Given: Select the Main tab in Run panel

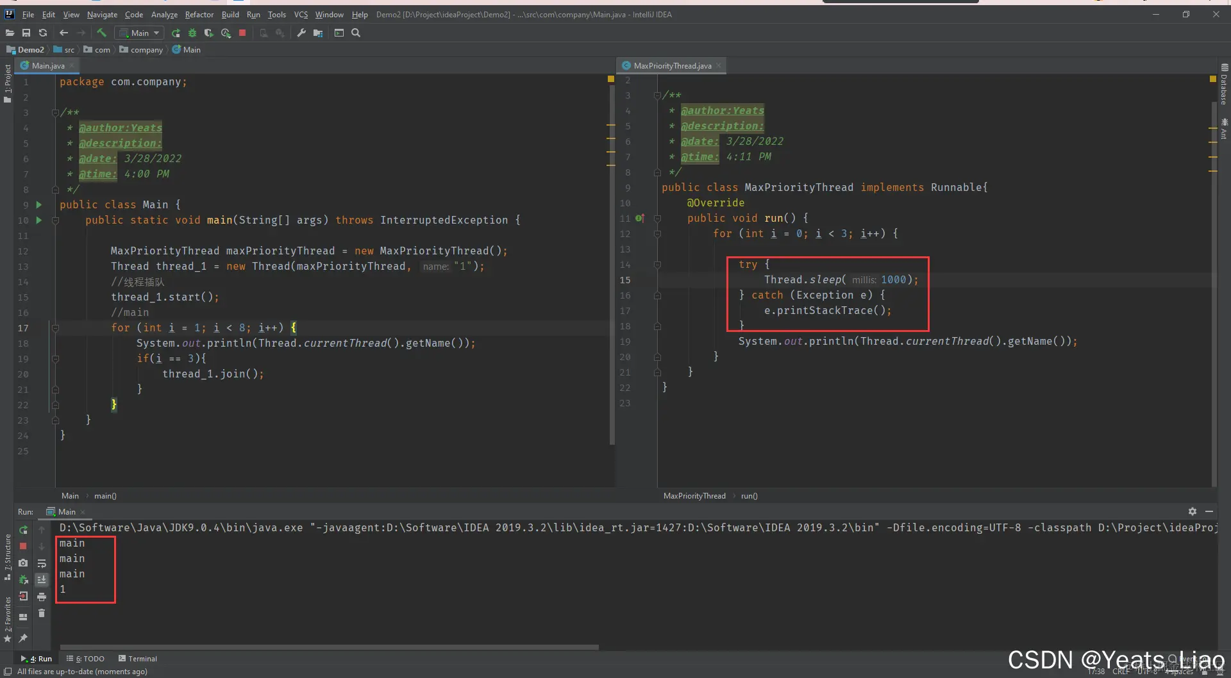Looking at the screenshot, I should point(66,511).
